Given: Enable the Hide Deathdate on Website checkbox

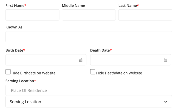Looking at the screenshot, I should pyautogui.click(x=93, y=72).
